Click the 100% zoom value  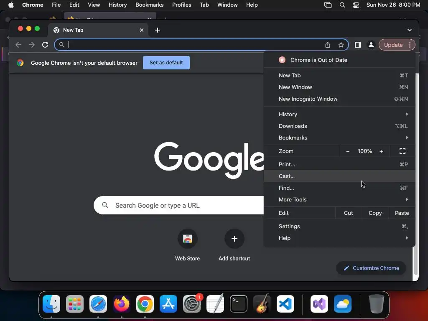[364, 151]
